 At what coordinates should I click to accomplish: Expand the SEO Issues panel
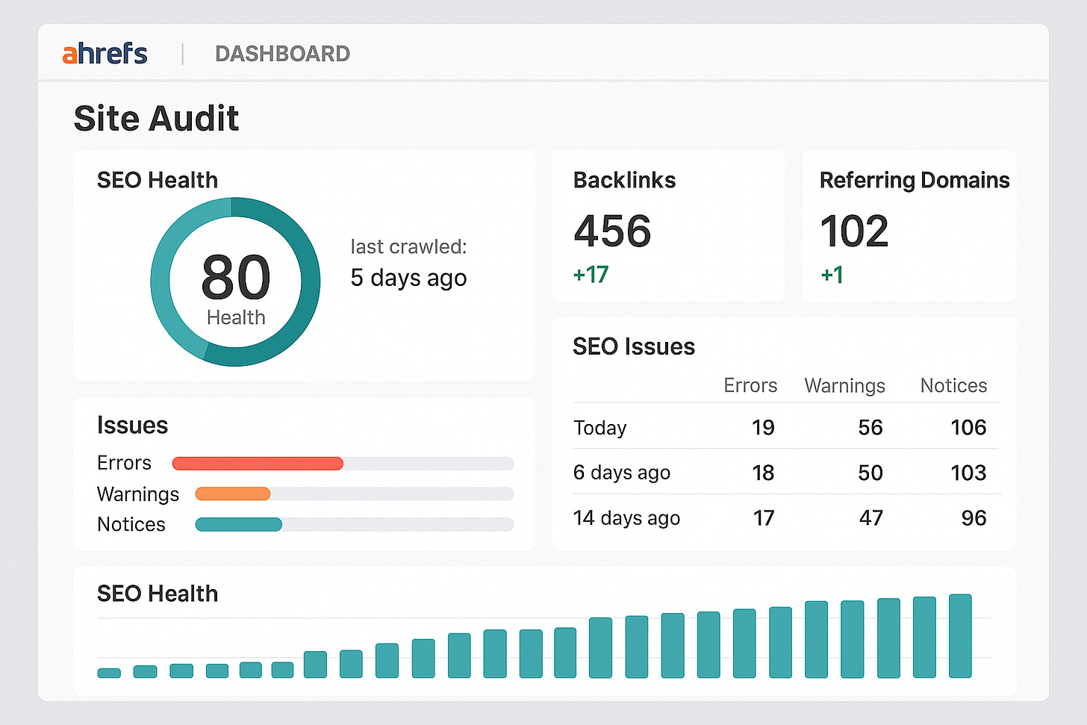point(634,346)
